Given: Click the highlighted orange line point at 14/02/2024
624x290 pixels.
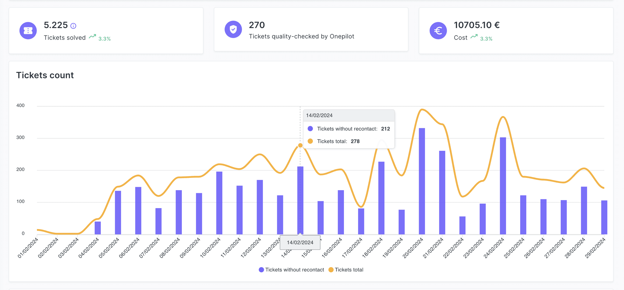Looking at the screenshot, I should click(300, 145).
